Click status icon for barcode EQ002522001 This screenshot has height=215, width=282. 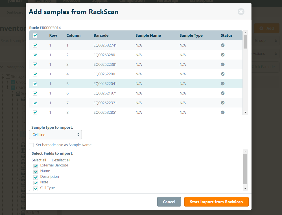point(223,74)
